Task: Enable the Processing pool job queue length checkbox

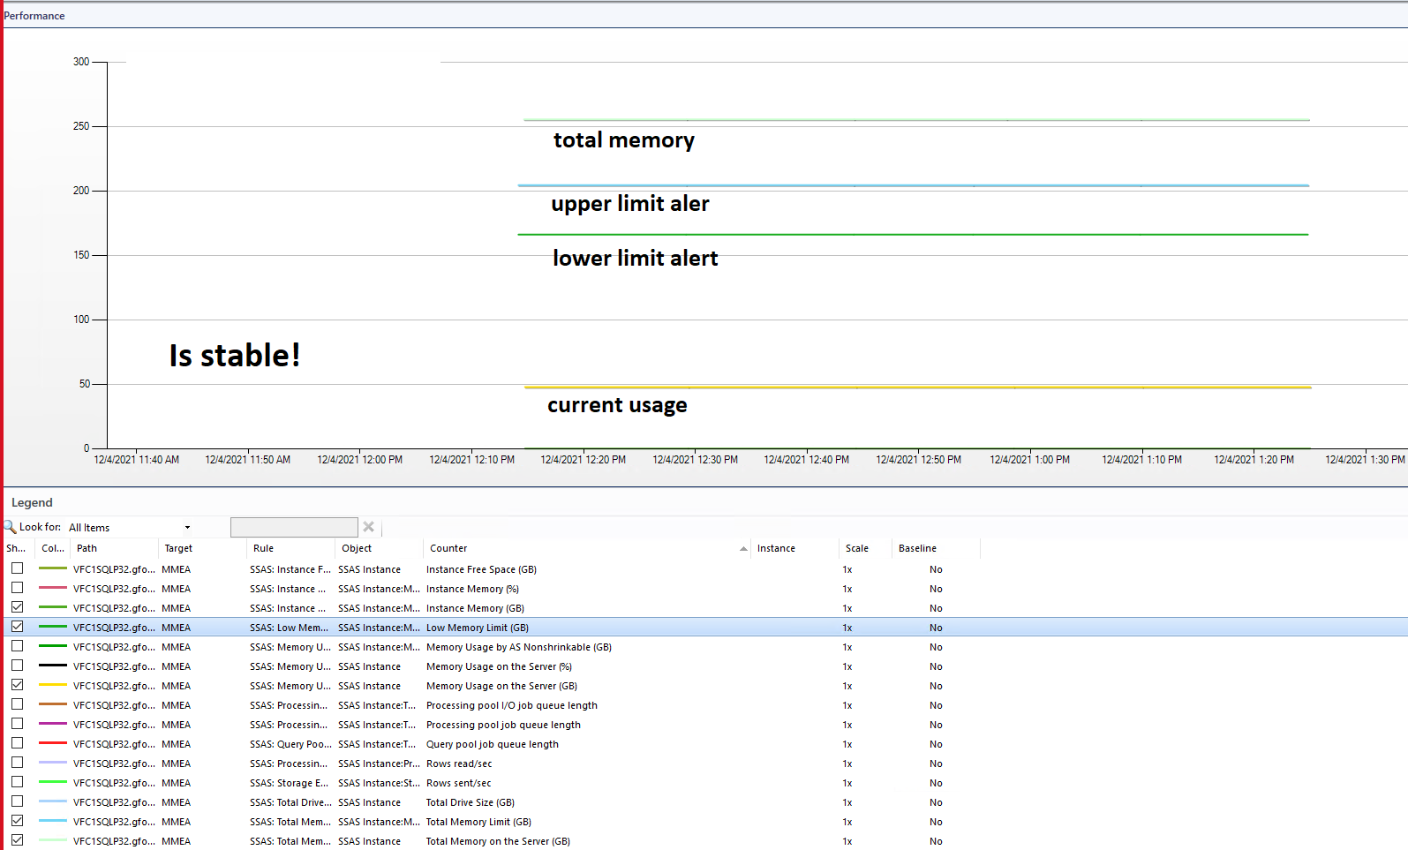Action: click(x=17, y=724)
